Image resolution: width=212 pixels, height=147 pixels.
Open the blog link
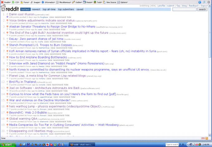tap(184, 6)
